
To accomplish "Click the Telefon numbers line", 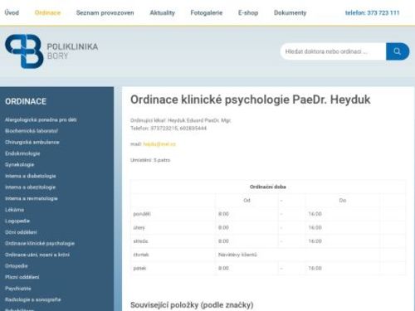I will pyautogui.click(x=168, y=128).
